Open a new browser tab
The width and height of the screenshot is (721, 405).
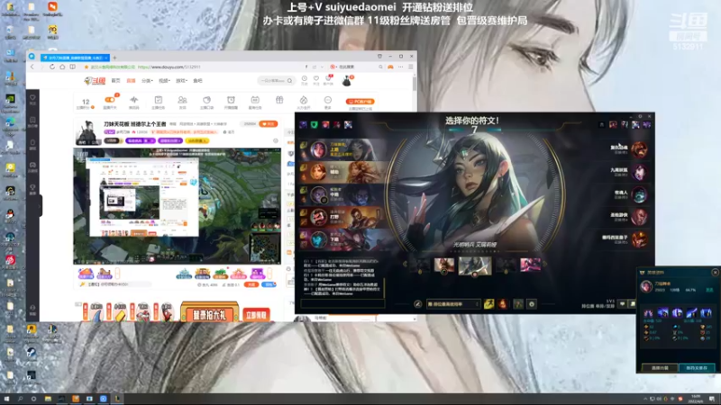pyautogui.click(x=114, y=58)
